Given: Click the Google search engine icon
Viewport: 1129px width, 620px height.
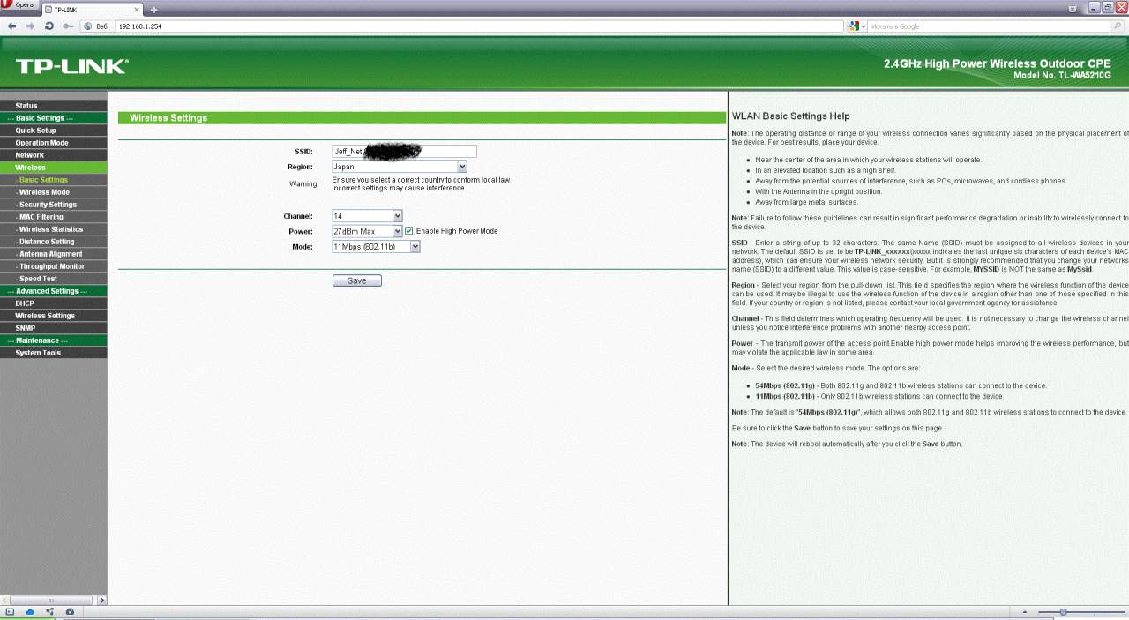Looking at the screenshot, I should (x=854, y=26).
